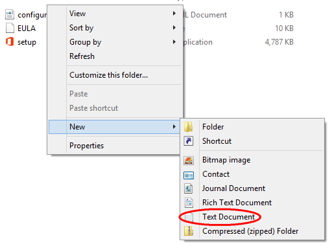The width and height of the screenshot is (330, 248).
Task: Create a new Text Document
Action: click(x=229, y=217)
